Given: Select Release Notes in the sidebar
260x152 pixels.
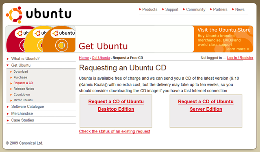Looking at the screenshot, I should pyautogui.click(x=24, y=89).
